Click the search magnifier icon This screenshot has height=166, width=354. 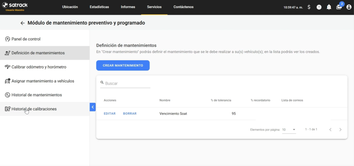point(102,83)
